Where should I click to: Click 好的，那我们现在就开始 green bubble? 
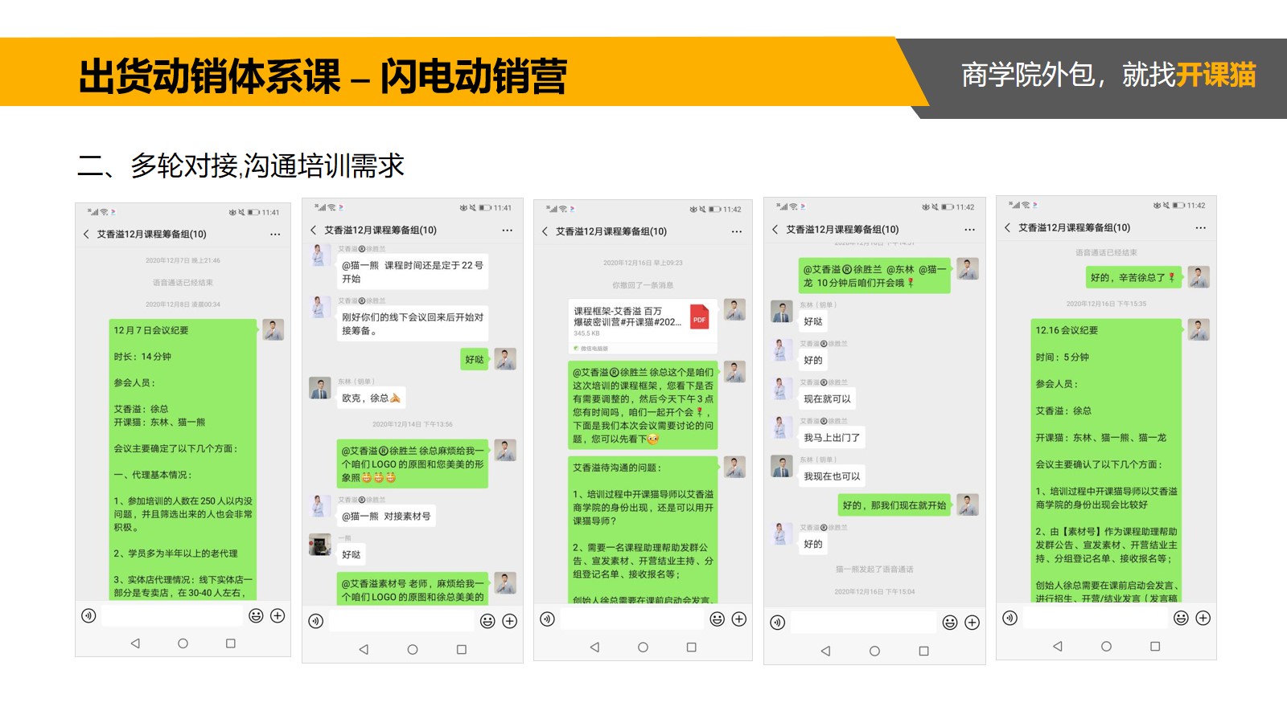point(894,505)
